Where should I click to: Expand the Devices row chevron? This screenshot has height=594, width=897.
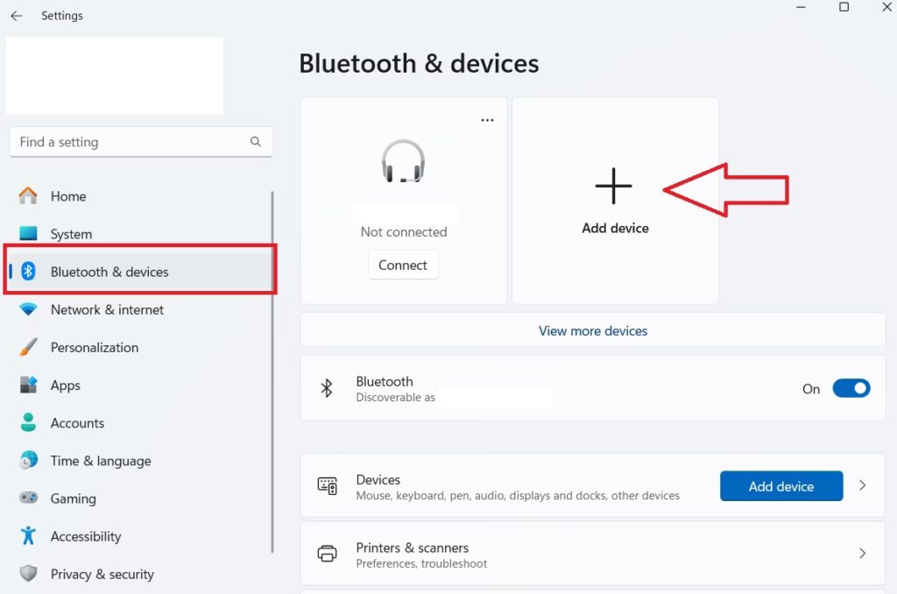pyautogui.click(x=862, y=485)
